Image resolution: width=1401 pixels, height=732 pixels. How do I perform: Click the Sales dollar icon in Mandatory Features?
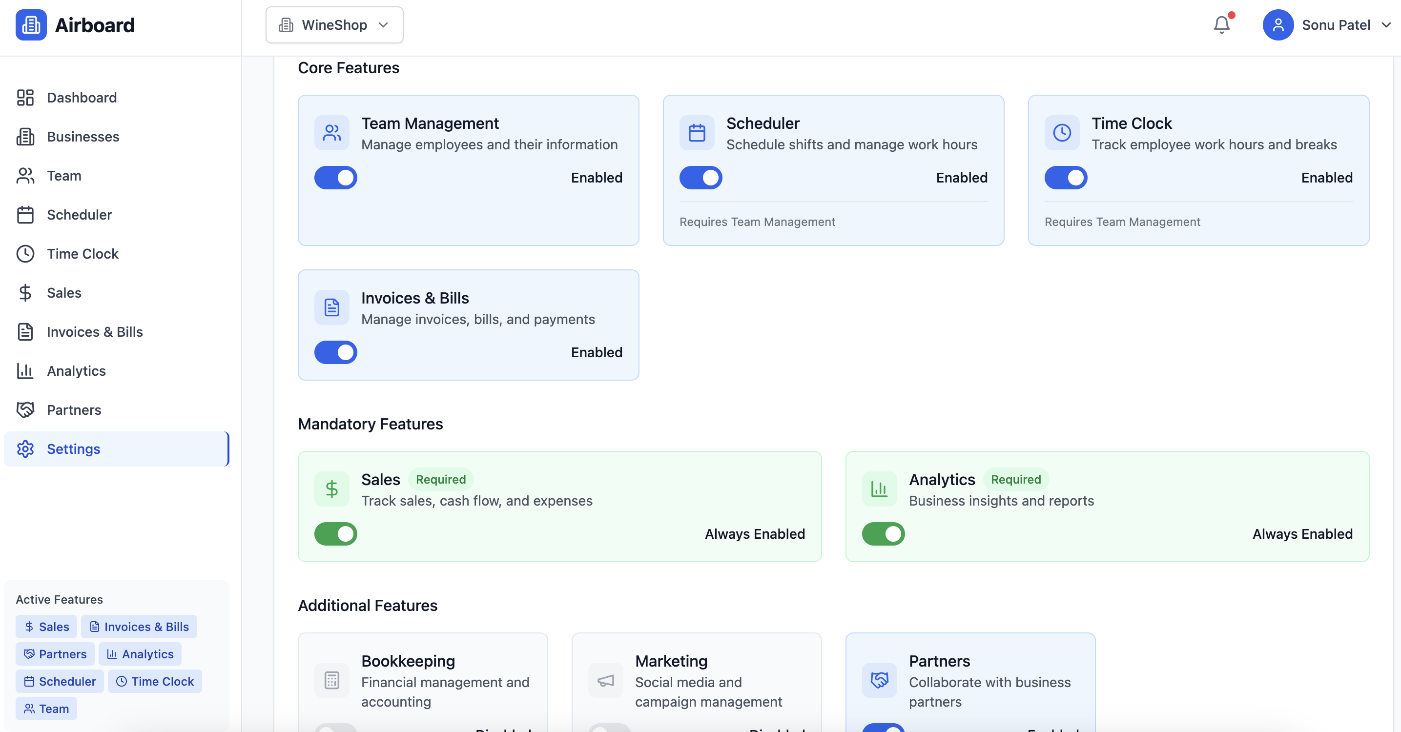pos(332,489)
